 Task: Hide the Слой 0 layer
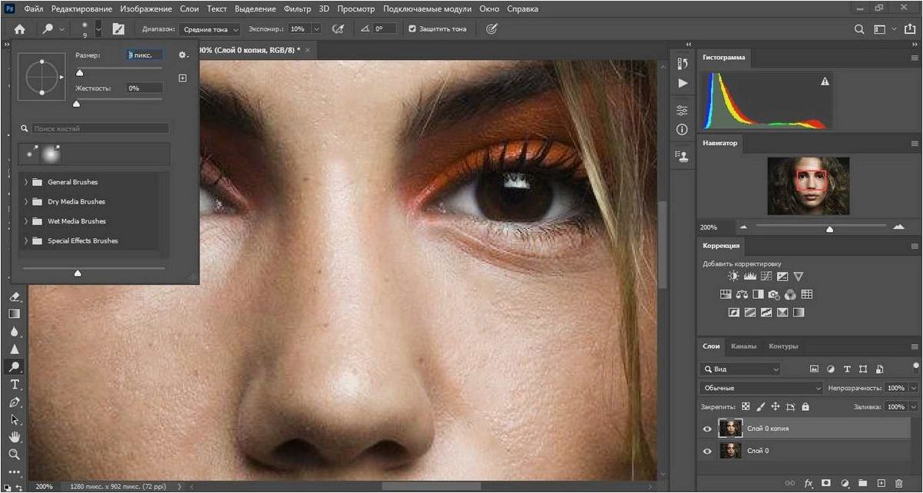point(708,451)
